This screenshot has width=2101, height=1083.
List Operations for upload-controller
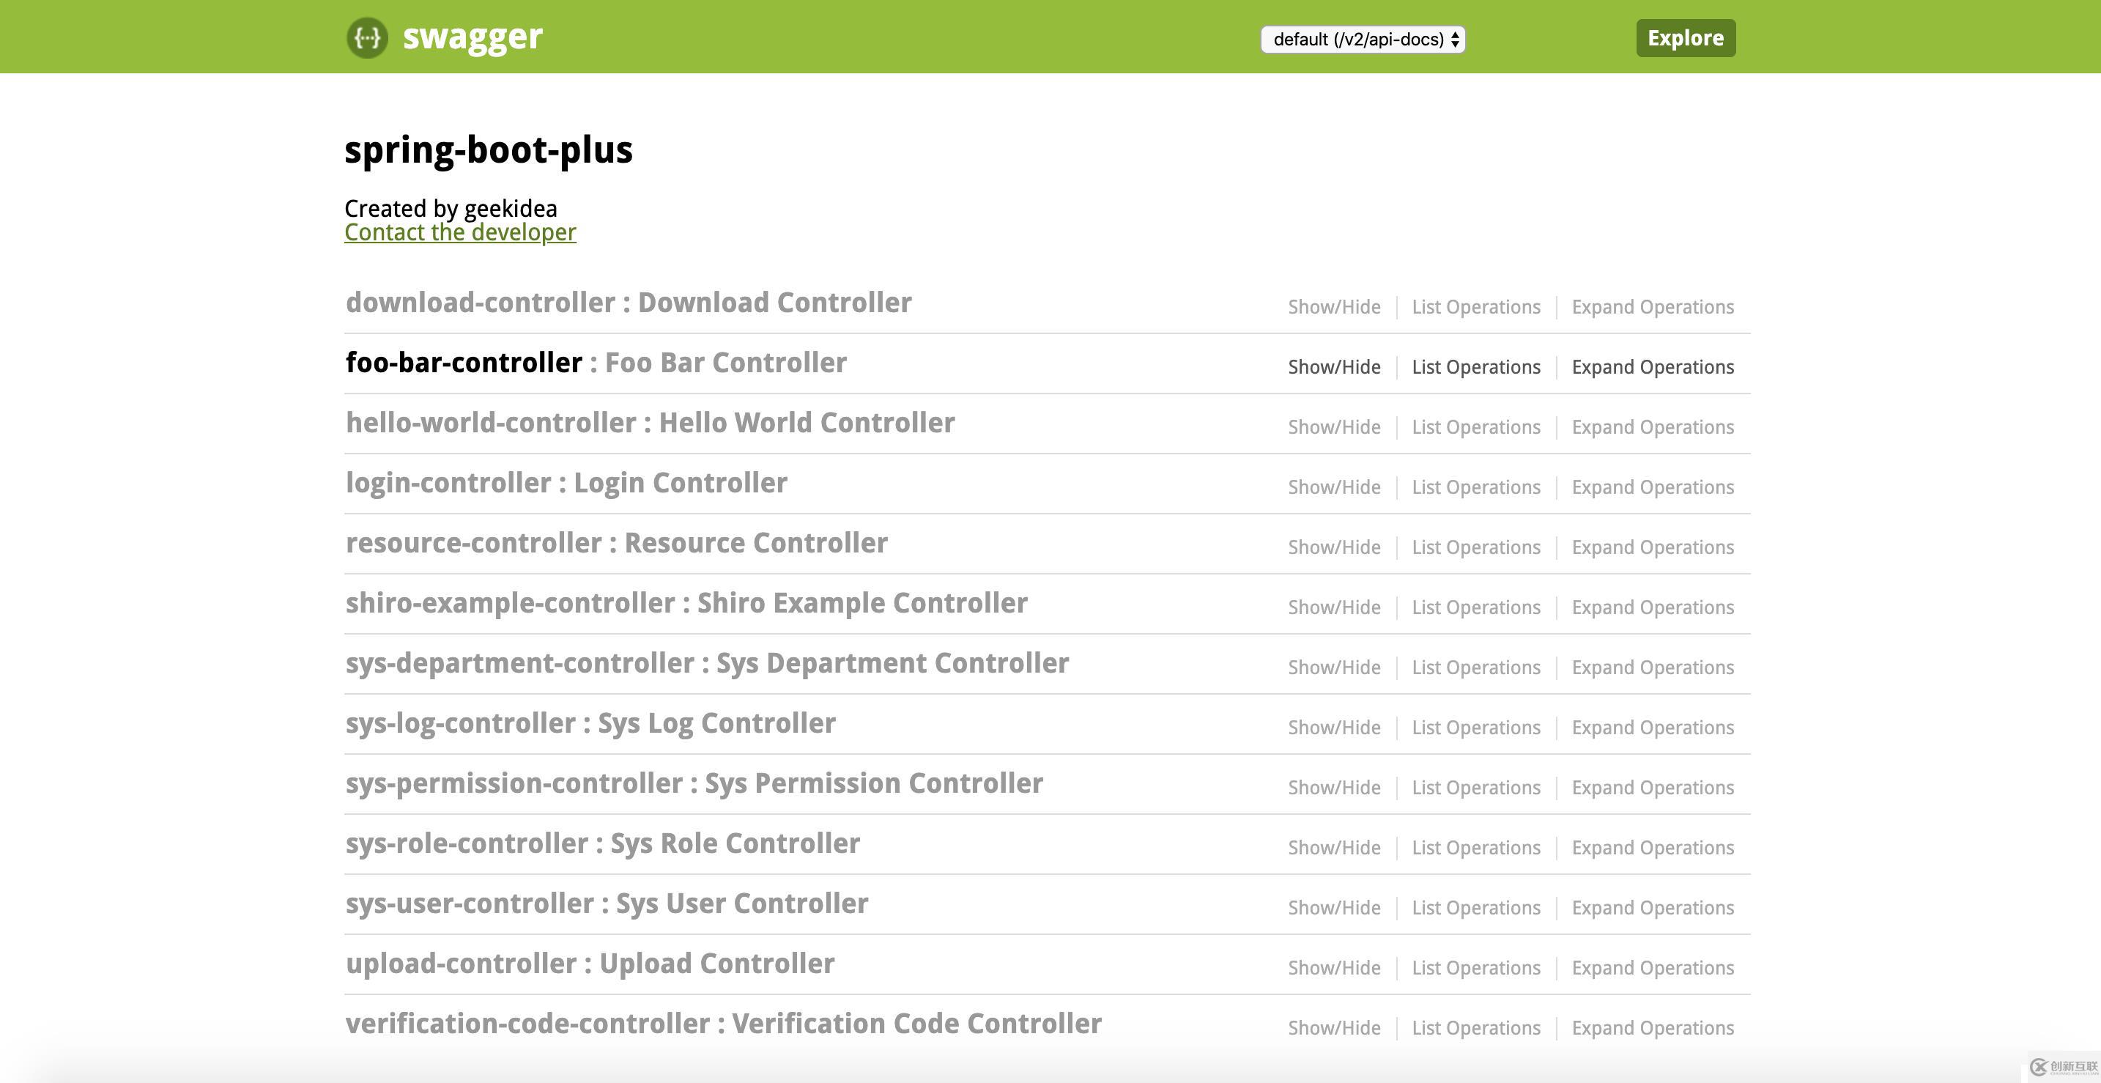[x=1476, y=968]
